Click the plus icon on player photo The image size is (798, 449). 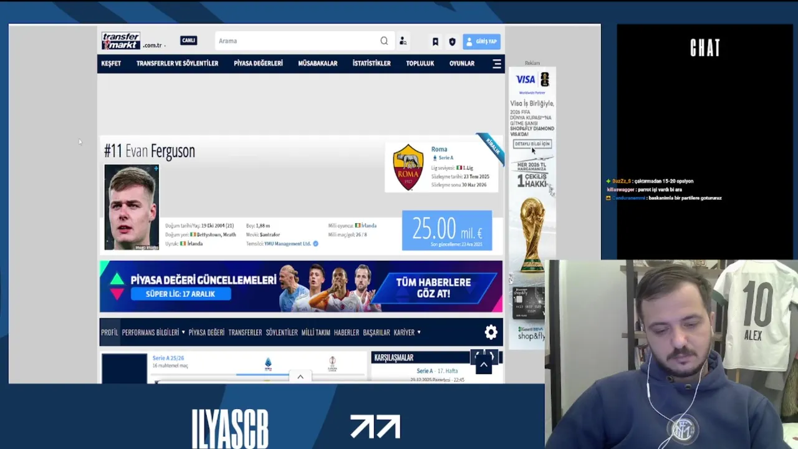156,168
